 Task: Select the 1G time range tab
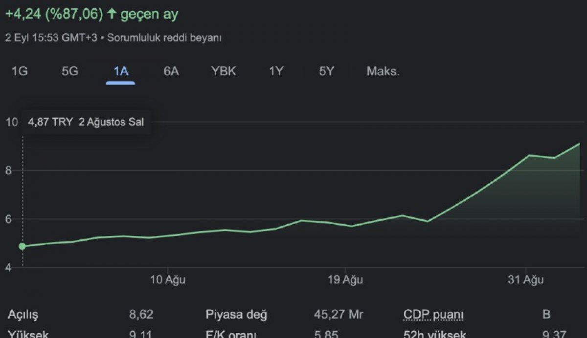pos(20,71)
